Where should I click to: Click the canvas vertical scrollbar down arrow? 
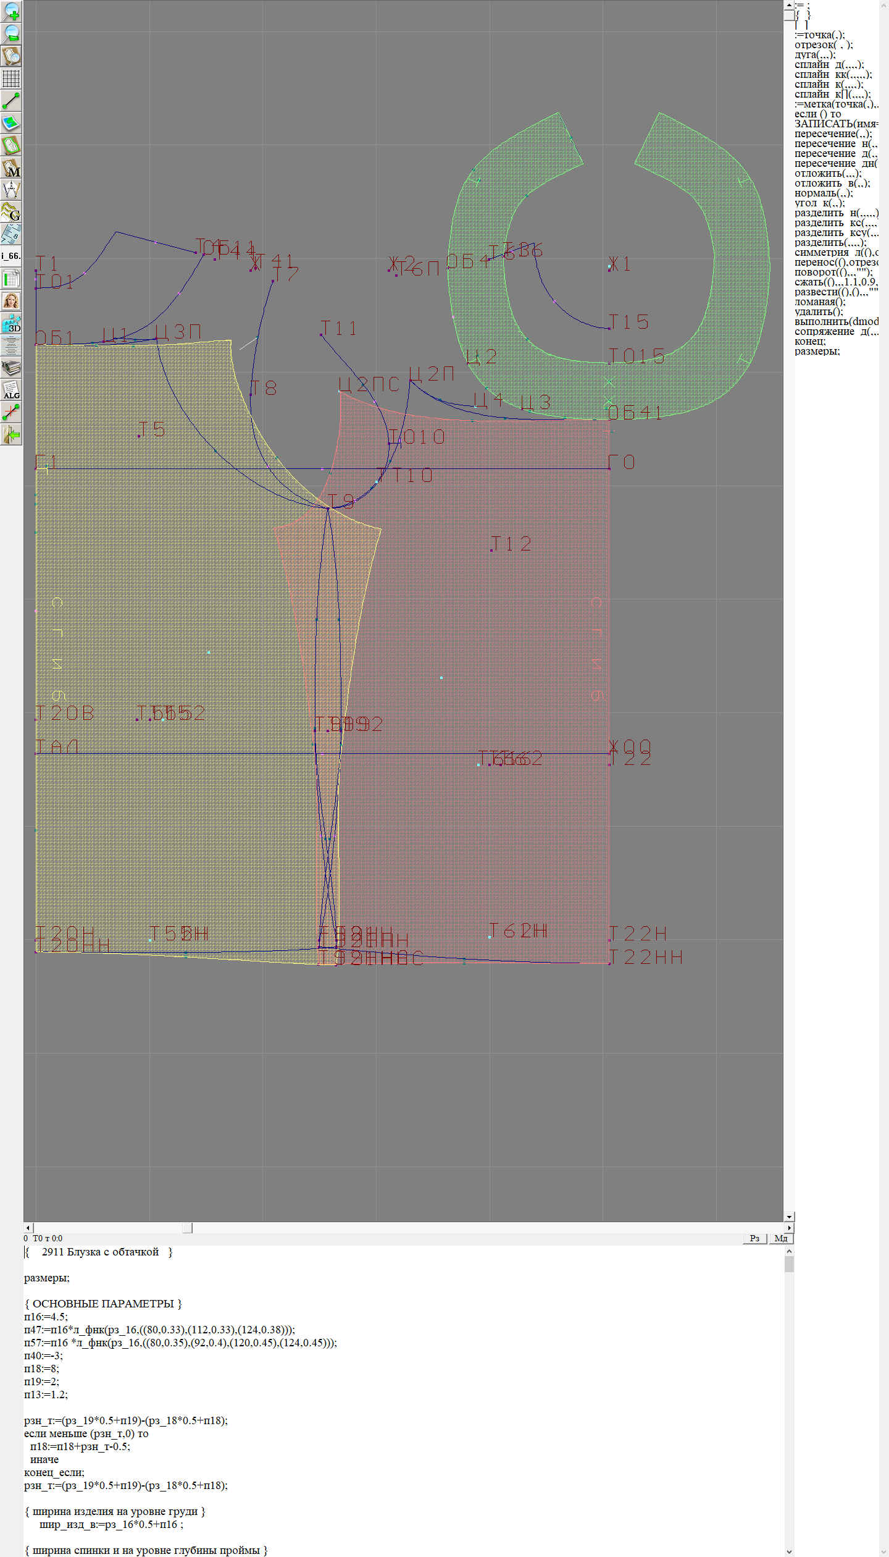pyautogui.click(x=789, y=1217)
